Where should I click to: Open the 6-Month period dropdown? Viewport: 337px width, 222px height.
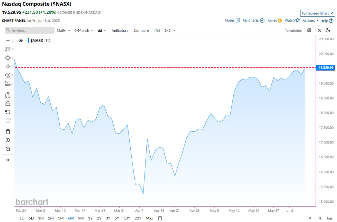coord(84,30)
